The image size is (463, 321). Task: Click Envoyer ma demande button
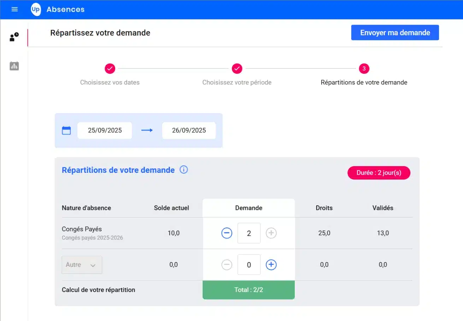click(395, 33)
